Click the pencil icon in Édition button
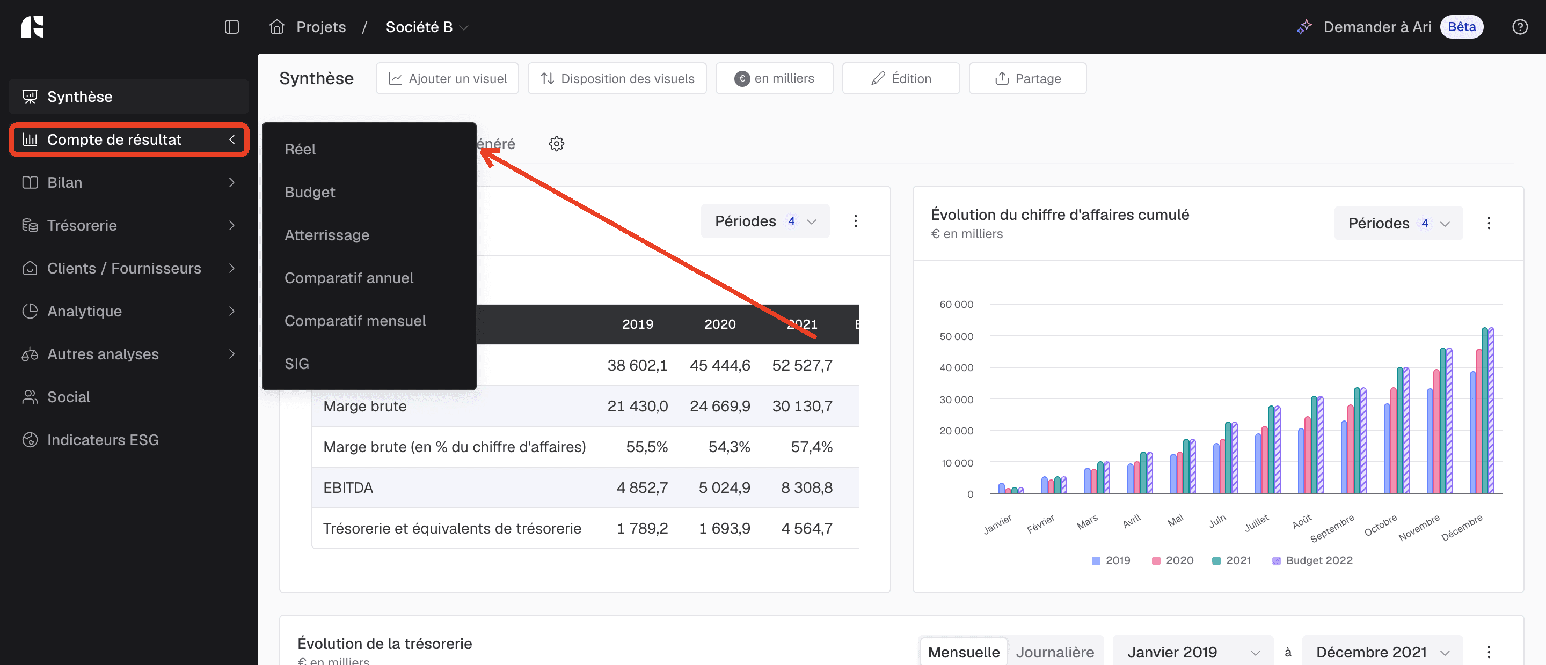 click(878, 78)
